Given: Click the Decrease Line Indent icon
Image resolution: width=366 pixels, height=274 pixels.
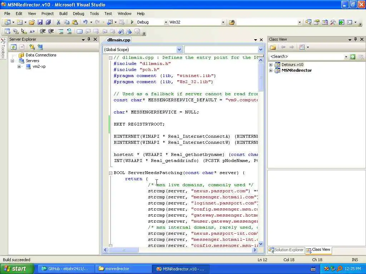Looking at the screenshot, I should (43, 31).
